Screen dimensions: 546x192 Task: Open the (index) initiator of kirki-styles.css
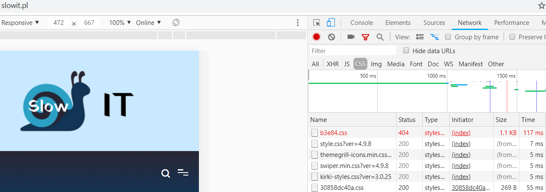click(x=461, y=176)
